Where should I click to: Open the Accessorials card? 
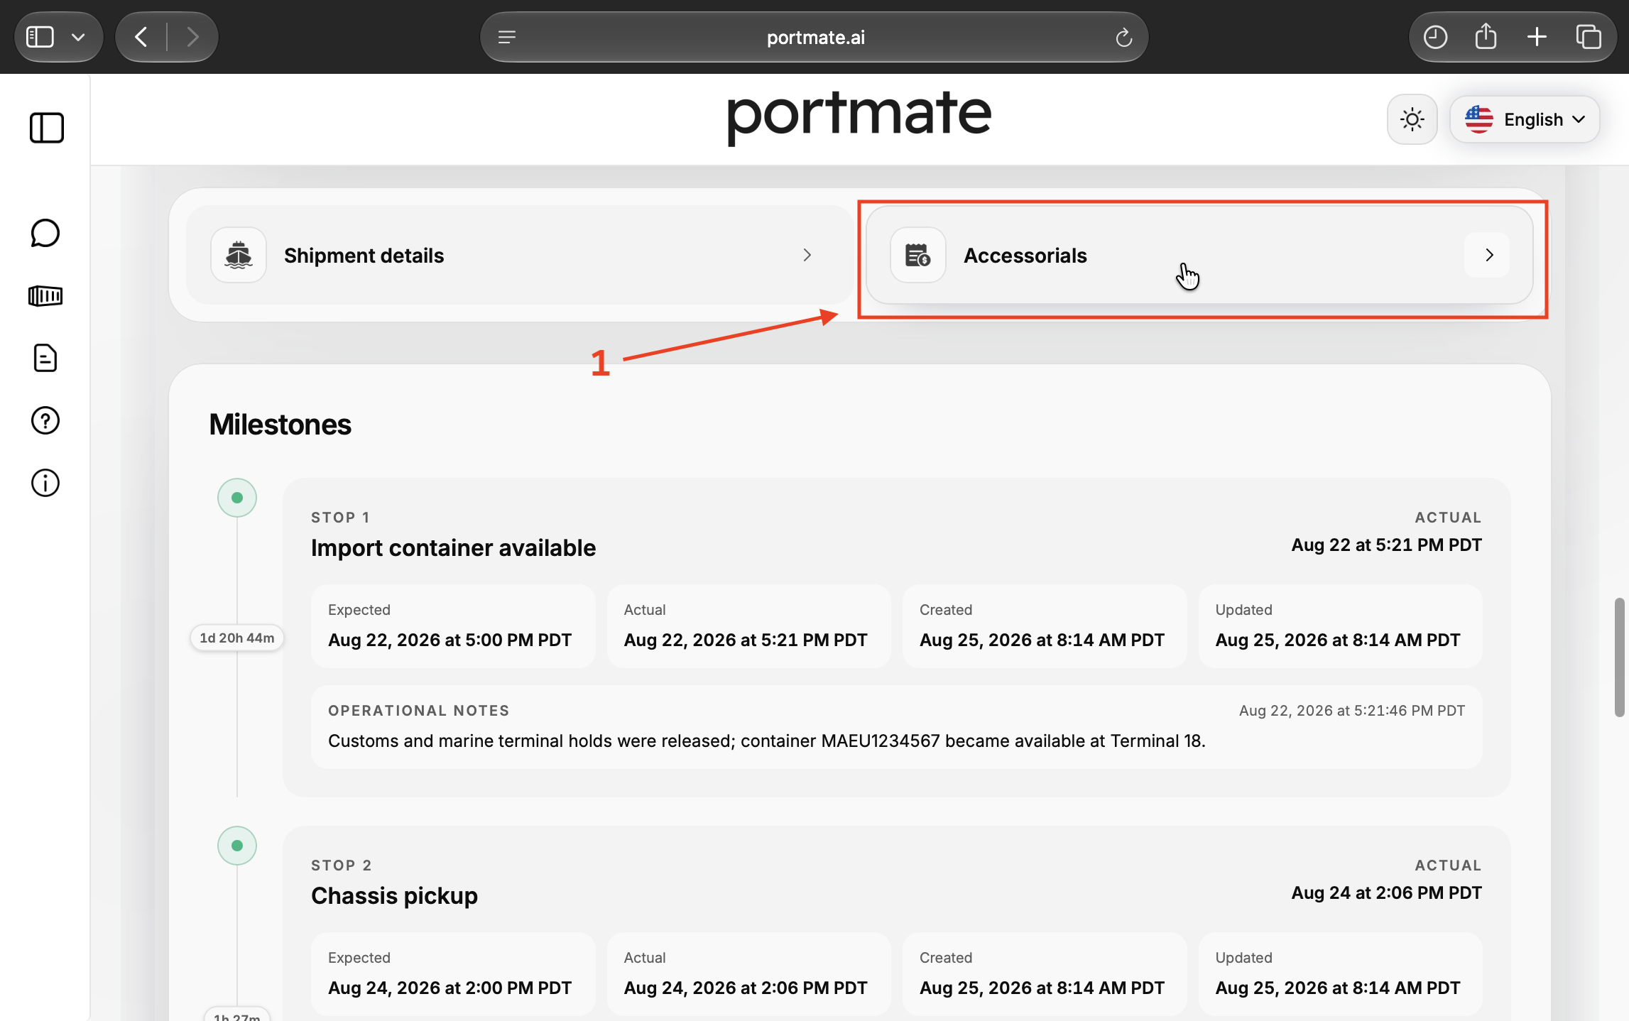tap(1199, 255)
